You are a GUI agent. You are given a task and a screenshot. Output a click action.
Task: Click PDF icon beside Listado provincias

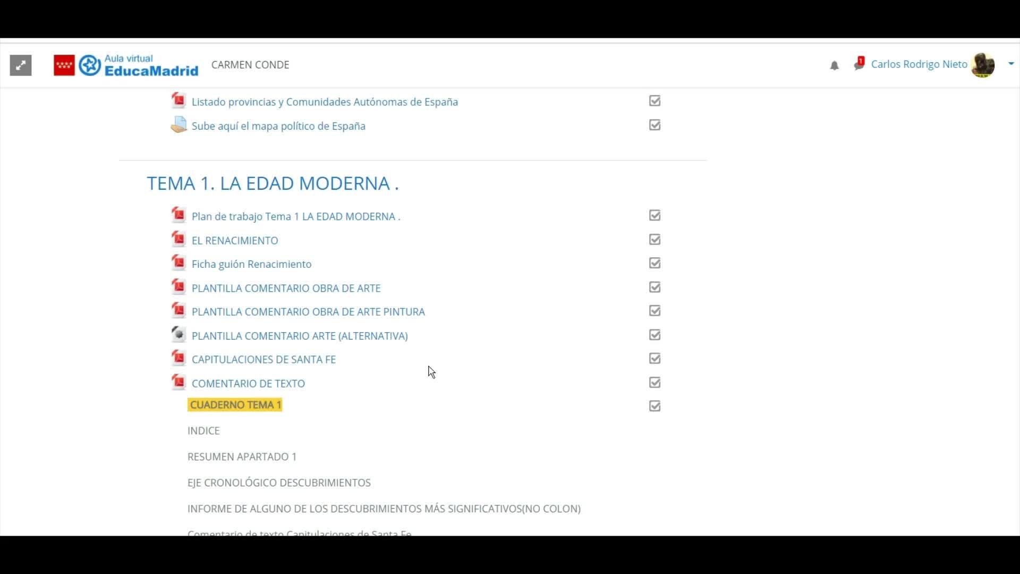click(x=178, y=101)
